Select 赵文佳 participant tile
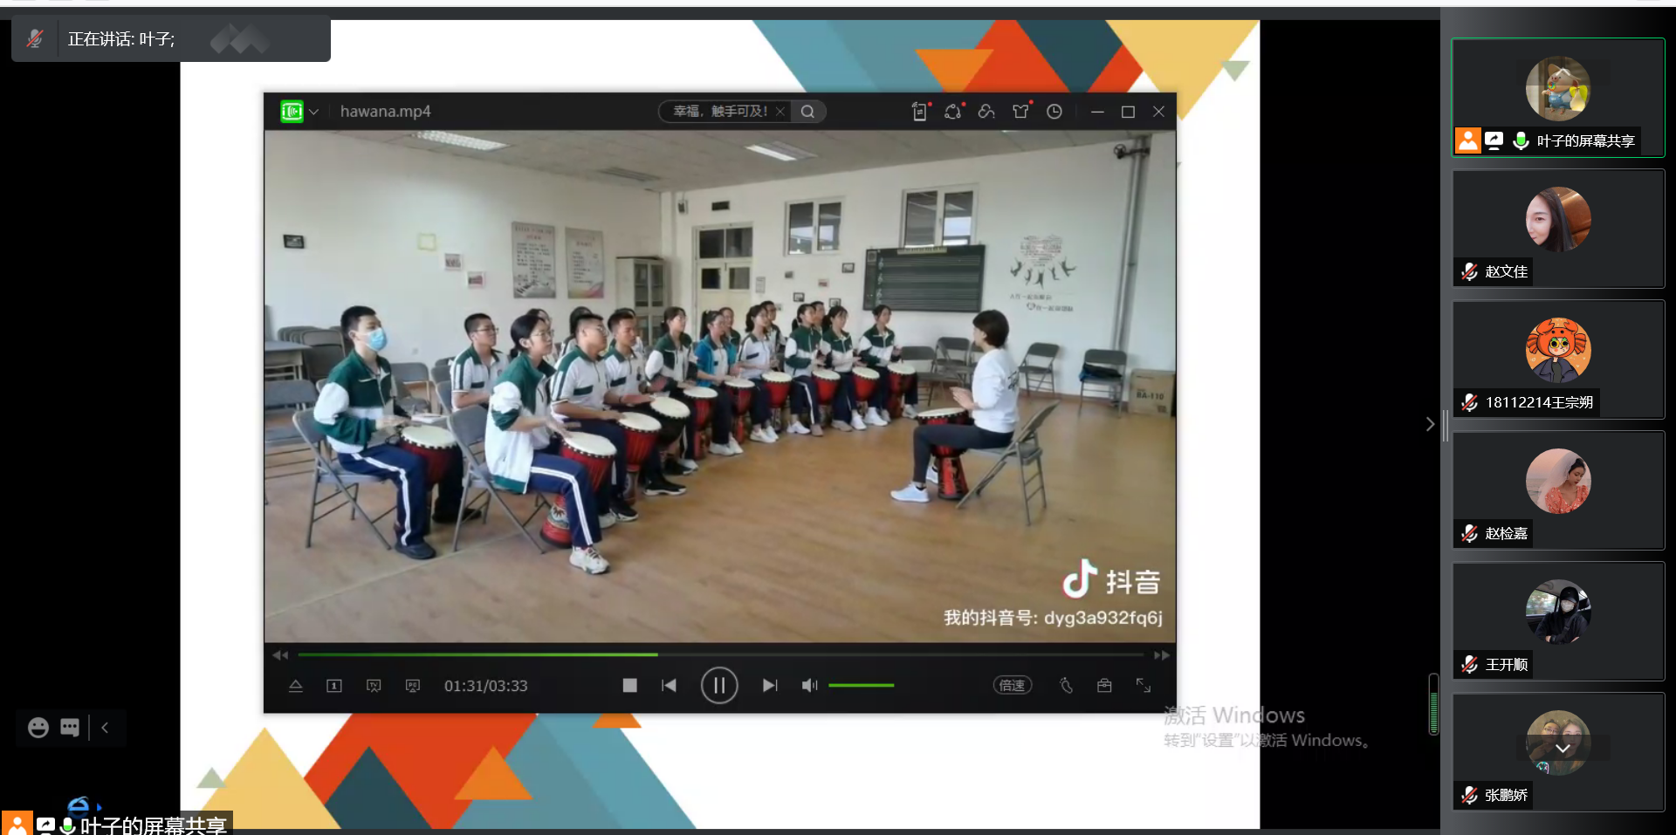Viewport: 1676px width, 835px height. coord(1558,229)
